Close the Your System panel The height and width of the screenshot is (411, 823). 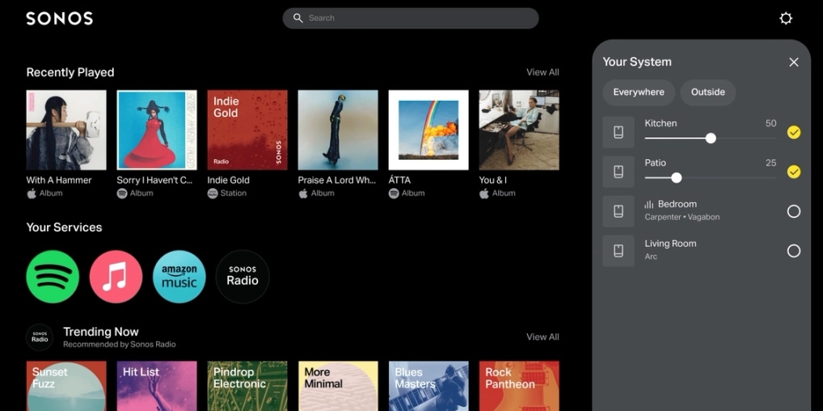click(793, 62)
